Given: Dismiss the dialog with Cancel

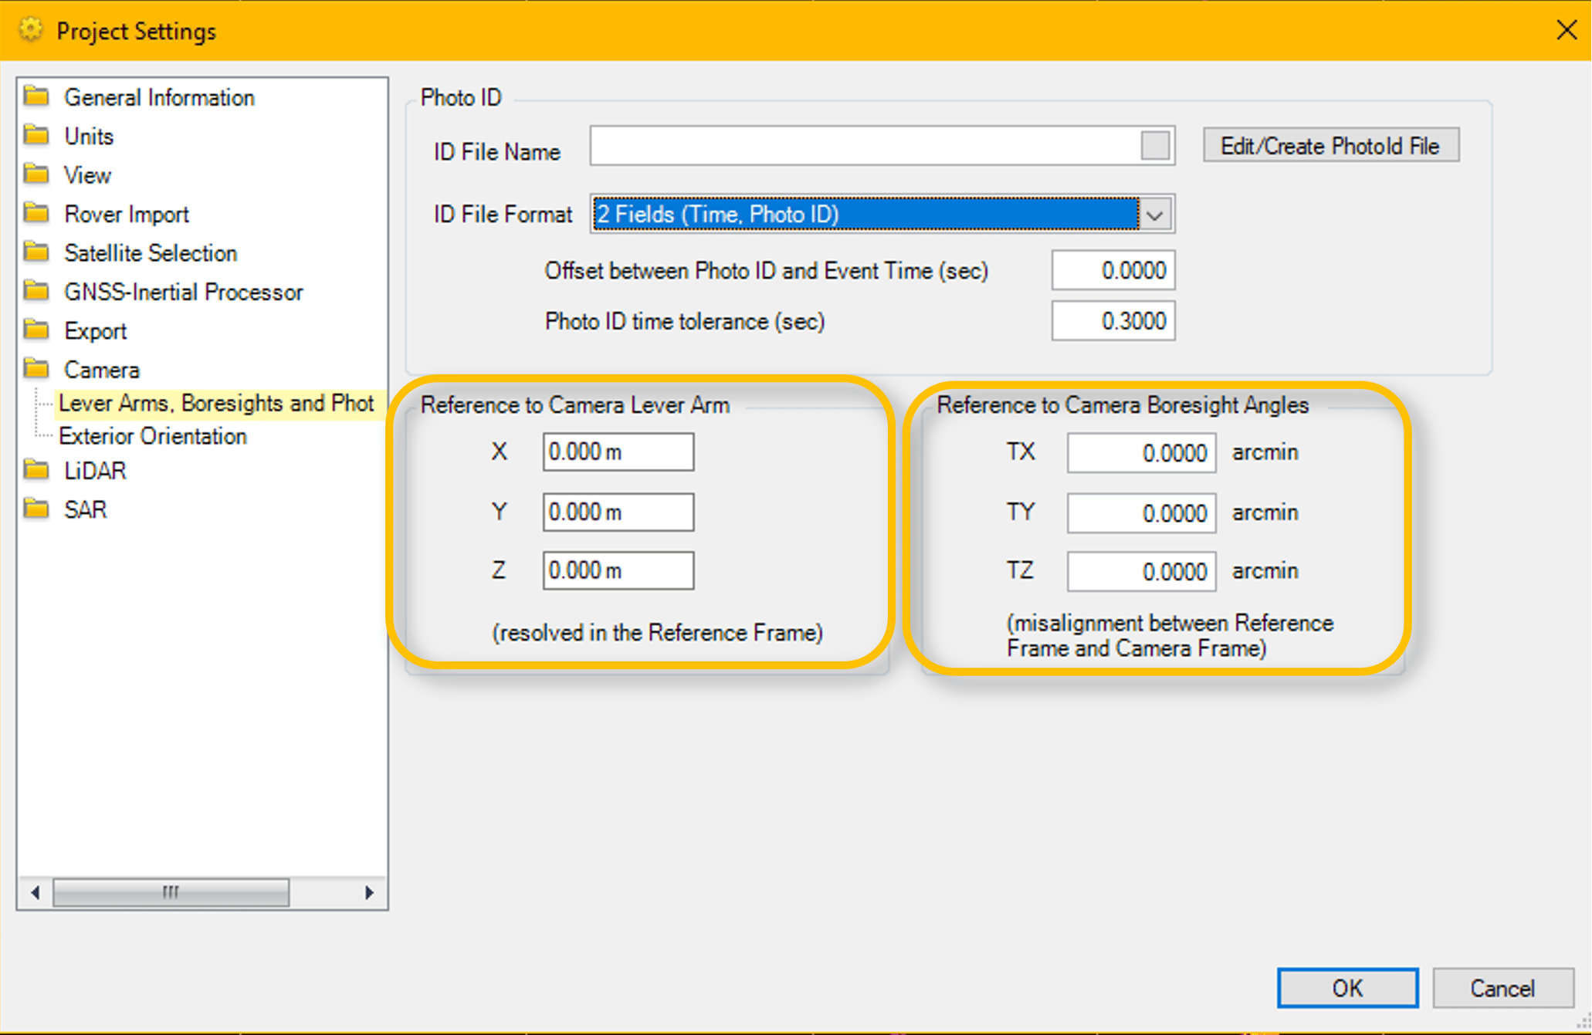Looking at the screenshot, I should click(x=1502, y=988).
